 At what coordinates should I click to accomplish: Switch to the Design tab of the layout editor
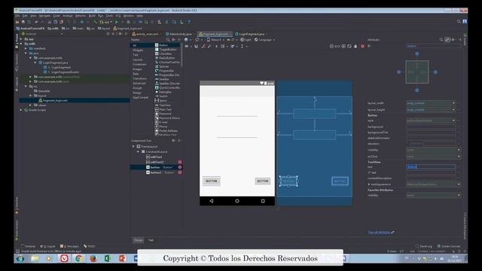coord(139,240)
